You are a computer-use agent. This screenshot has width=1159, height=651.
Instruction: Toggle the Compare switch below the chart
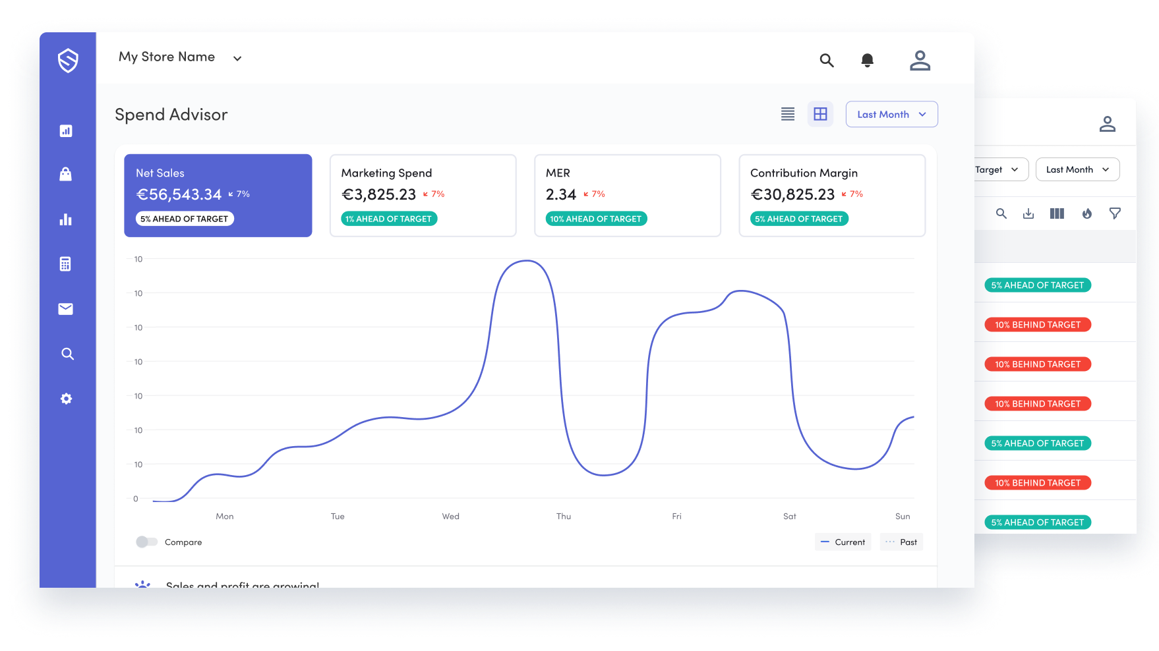point(146,542)
